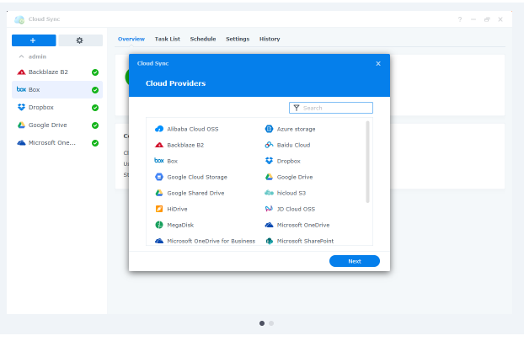524x341 pixels.
Task: Select Alibaba Cloud OSS provider icon
Action: 158,129
